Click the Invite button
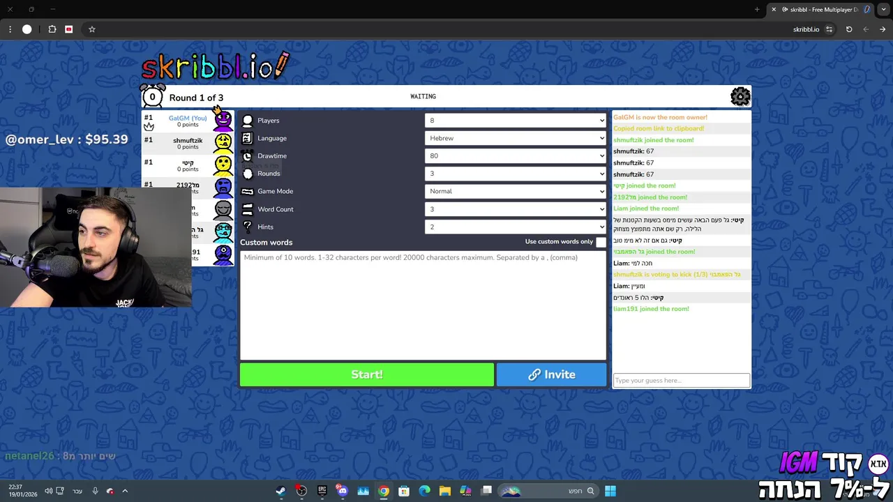Screen dimensions: 893x502 (x=552, y=374)
